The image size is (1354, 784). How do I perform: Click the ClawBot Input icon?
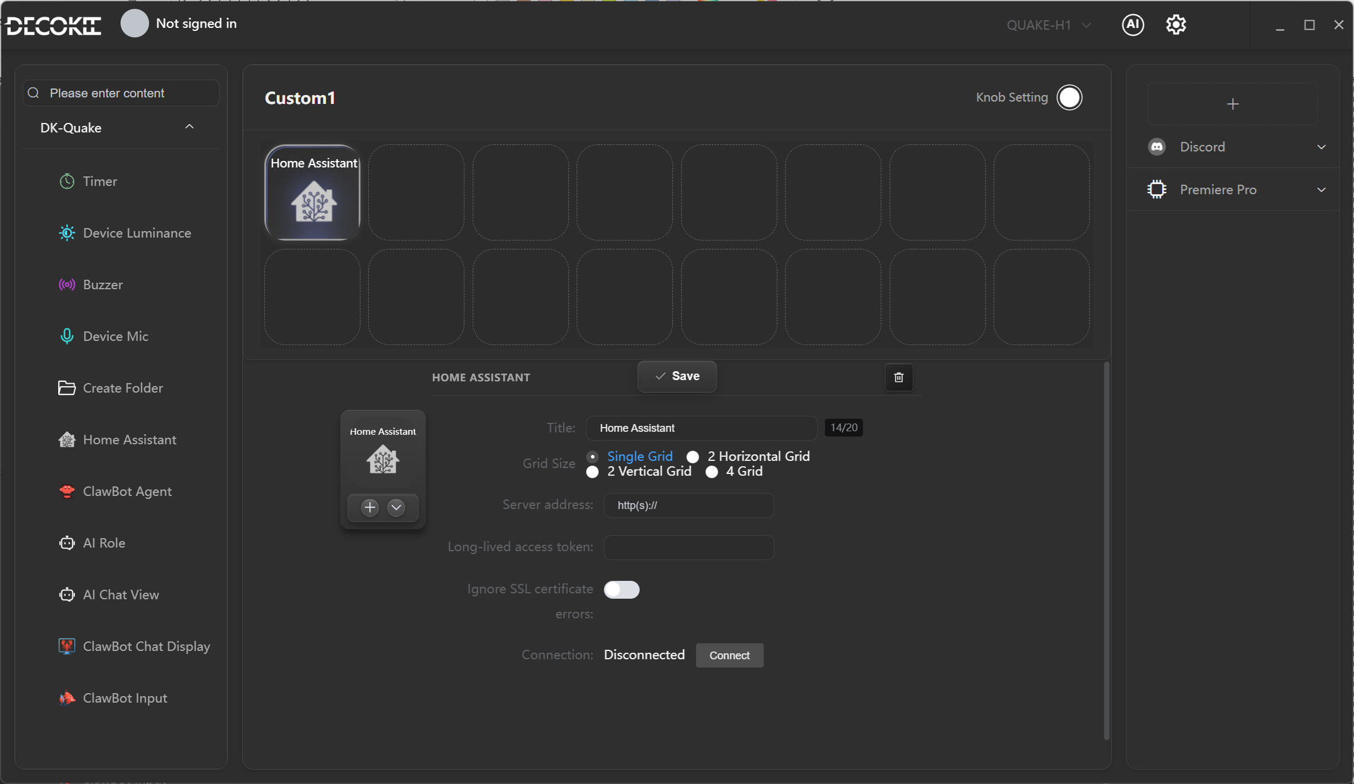click(x=67, y=698)
